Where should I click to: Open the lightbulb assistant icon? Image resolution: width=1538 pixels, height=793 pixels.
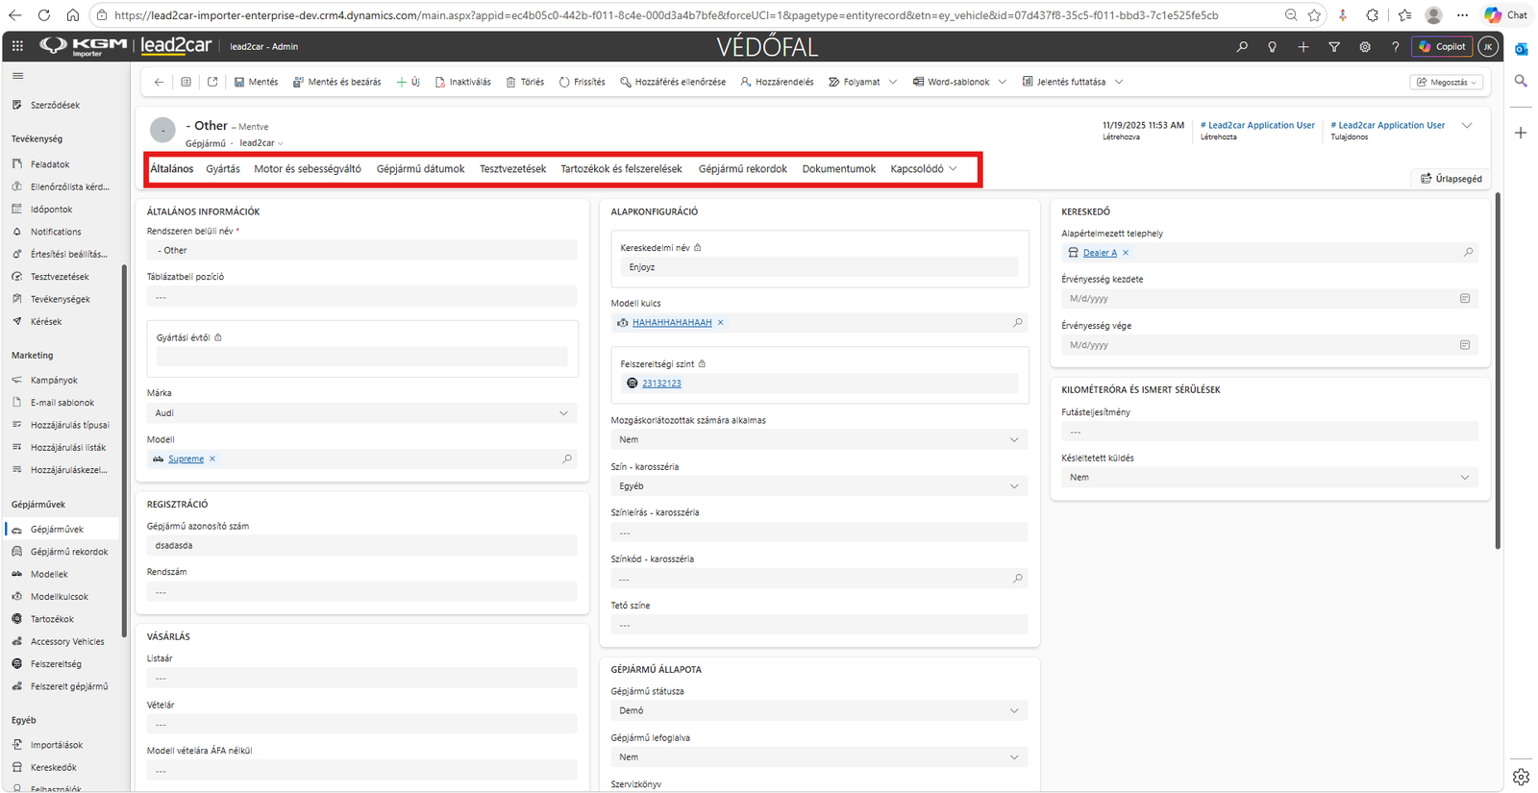click(x=1273, y=46)
